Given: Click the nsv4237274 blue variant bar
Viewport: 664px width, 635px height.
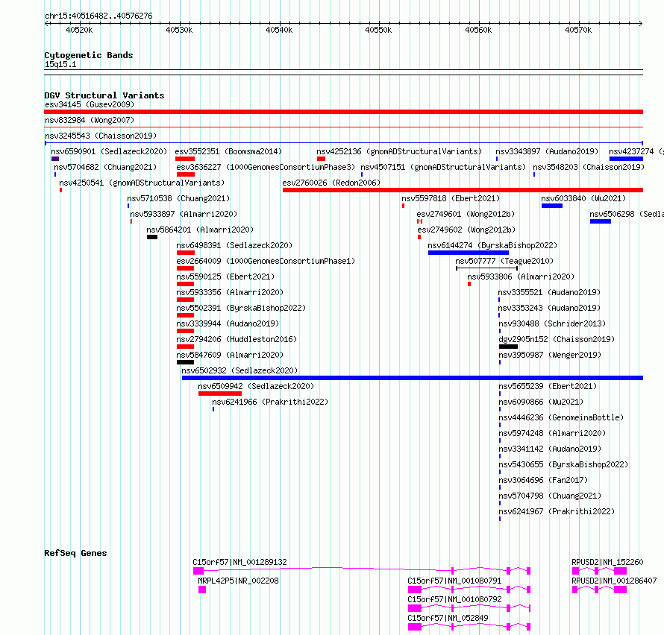Looking at the screenshot, I should coord(626,159).
